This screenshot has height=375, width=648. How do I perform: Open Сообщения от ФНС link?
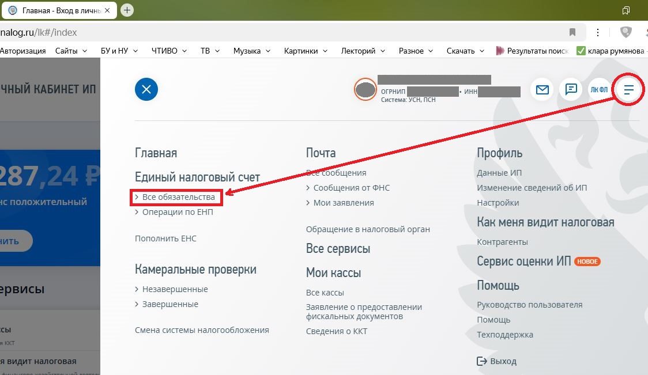tap(351, 188)
